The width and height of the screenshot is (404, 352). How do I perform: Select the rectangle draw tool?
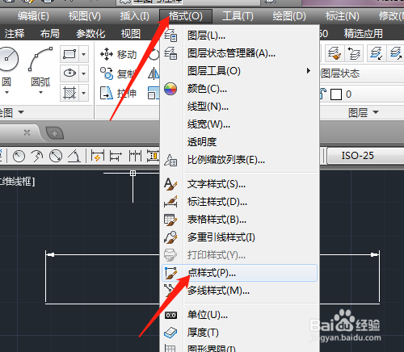click(69, 54)
